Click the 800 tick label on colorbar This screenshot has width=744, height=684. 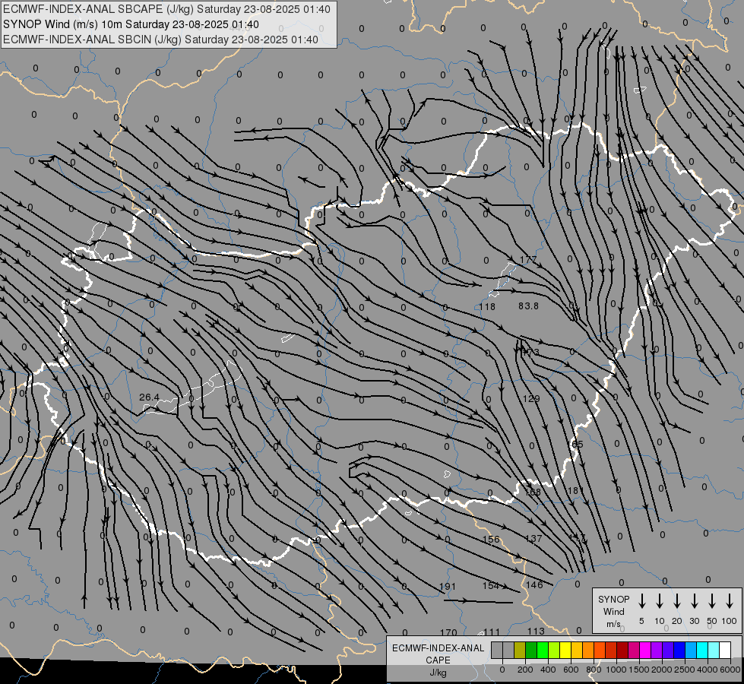[x=594, y=670]
